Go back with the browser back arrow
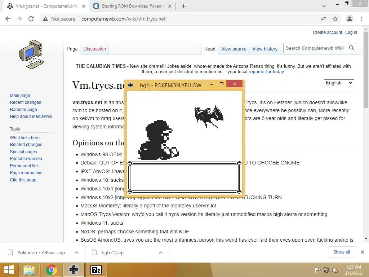The width and height of the screenshot is (369, 277). point(8,19)
